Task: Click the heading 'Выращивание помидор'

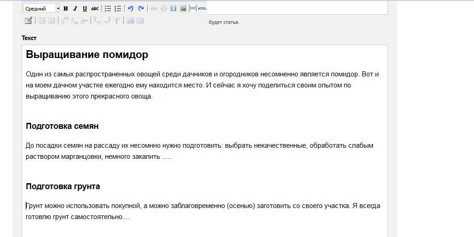Action: [87, 55]
